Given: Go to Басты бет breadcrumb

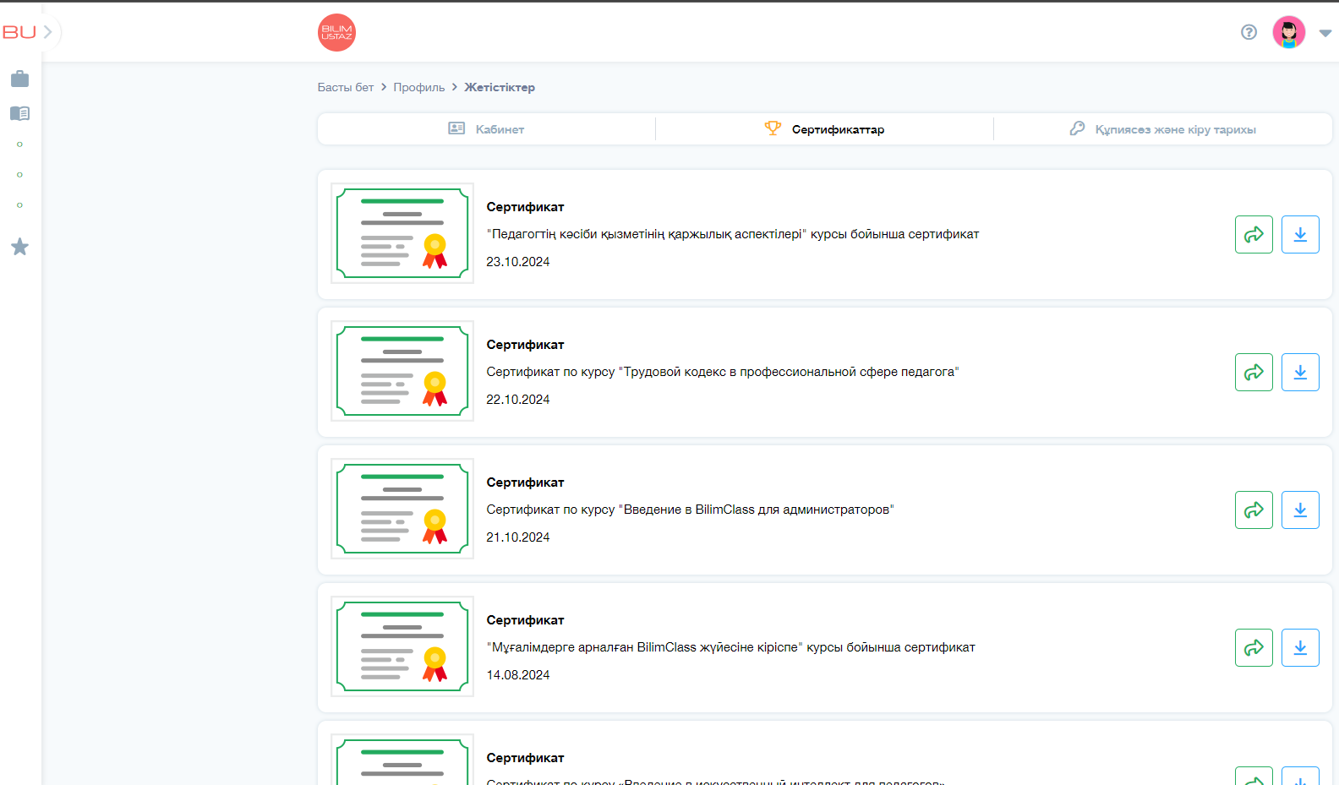Looking at the screenshot, I should click(x=345, y=87).
